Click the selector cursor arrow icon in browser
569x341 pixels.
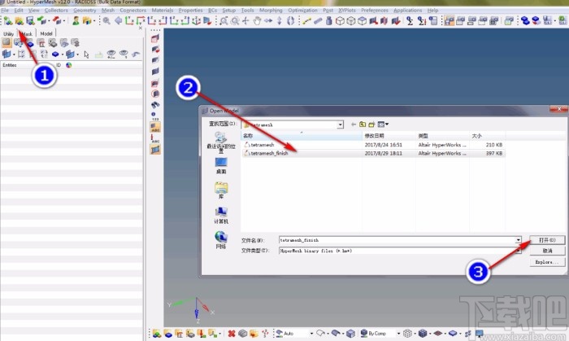(86, 55)
